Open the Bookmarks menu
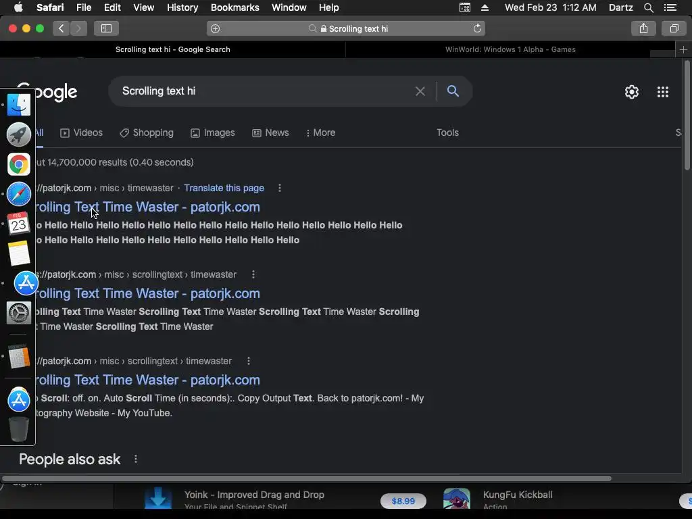Screen dimensions: 692x519 coord(234,7)
